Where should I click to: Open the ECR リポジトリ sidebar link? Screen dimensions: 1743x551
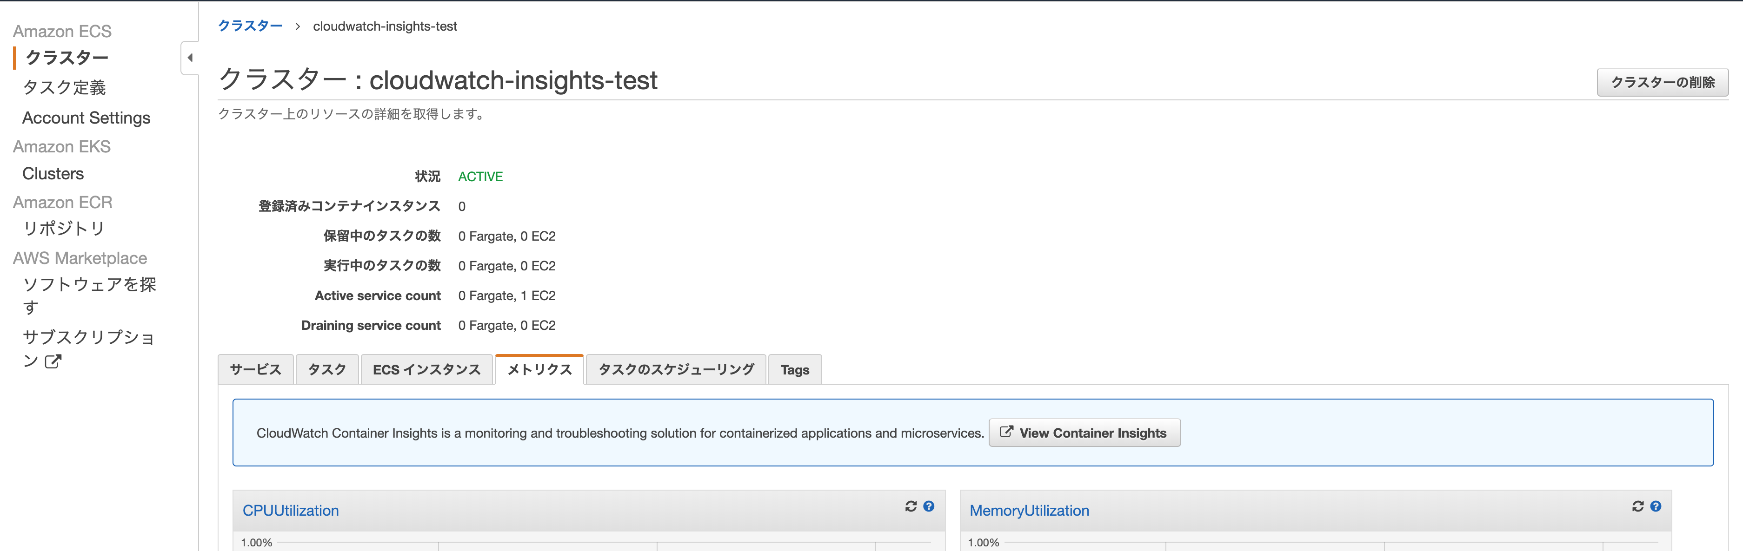64,229
